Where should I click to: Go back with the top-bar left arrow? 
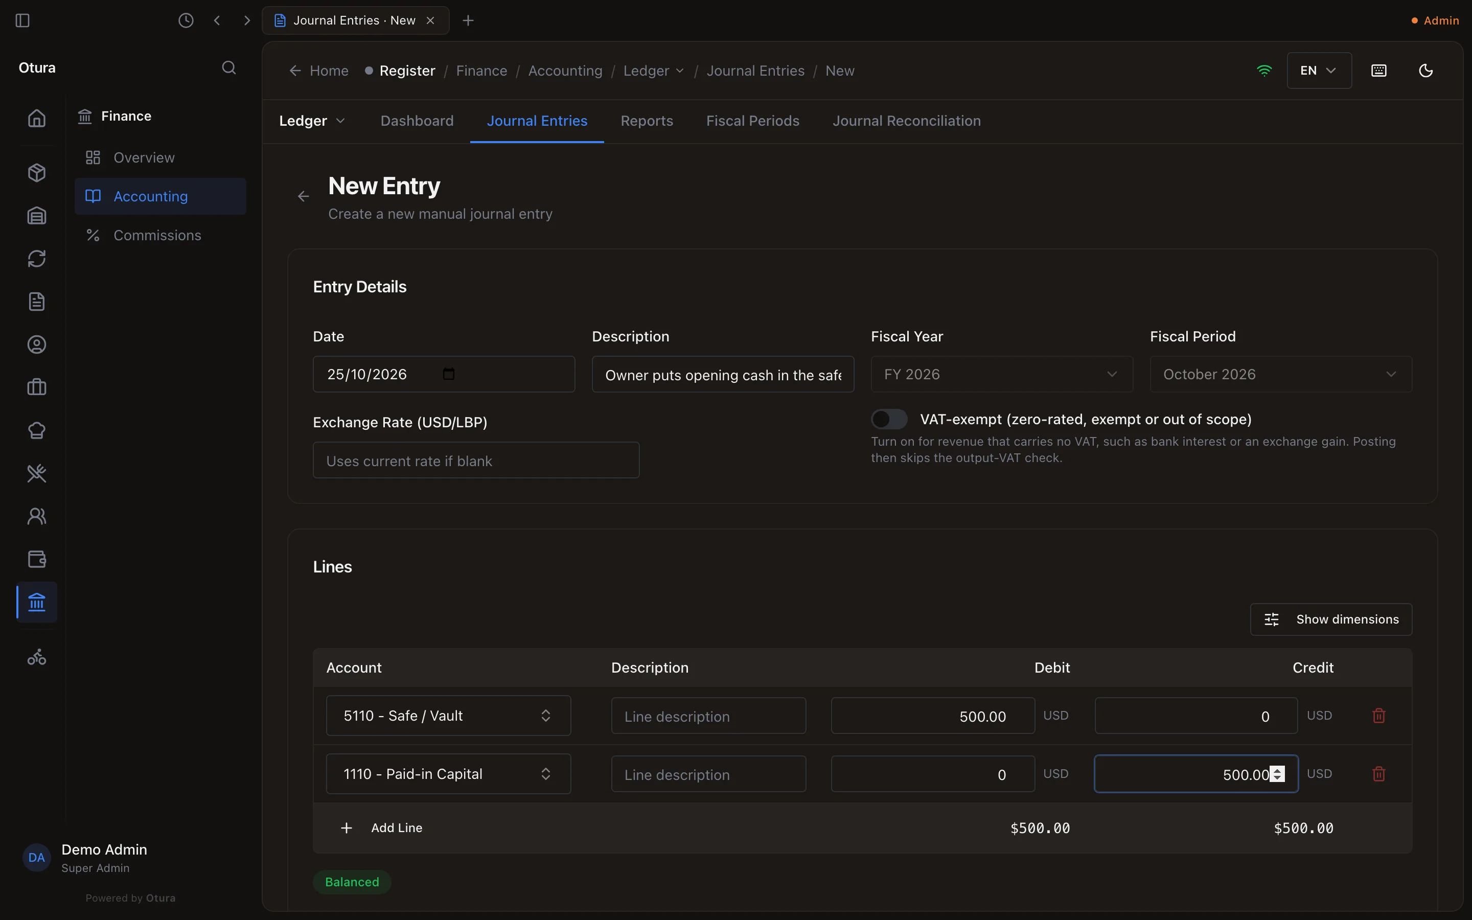tap(217, 20)
